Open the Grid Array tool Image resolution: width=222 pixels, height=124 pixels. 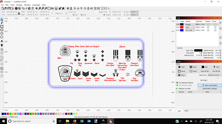coord(2,68)
